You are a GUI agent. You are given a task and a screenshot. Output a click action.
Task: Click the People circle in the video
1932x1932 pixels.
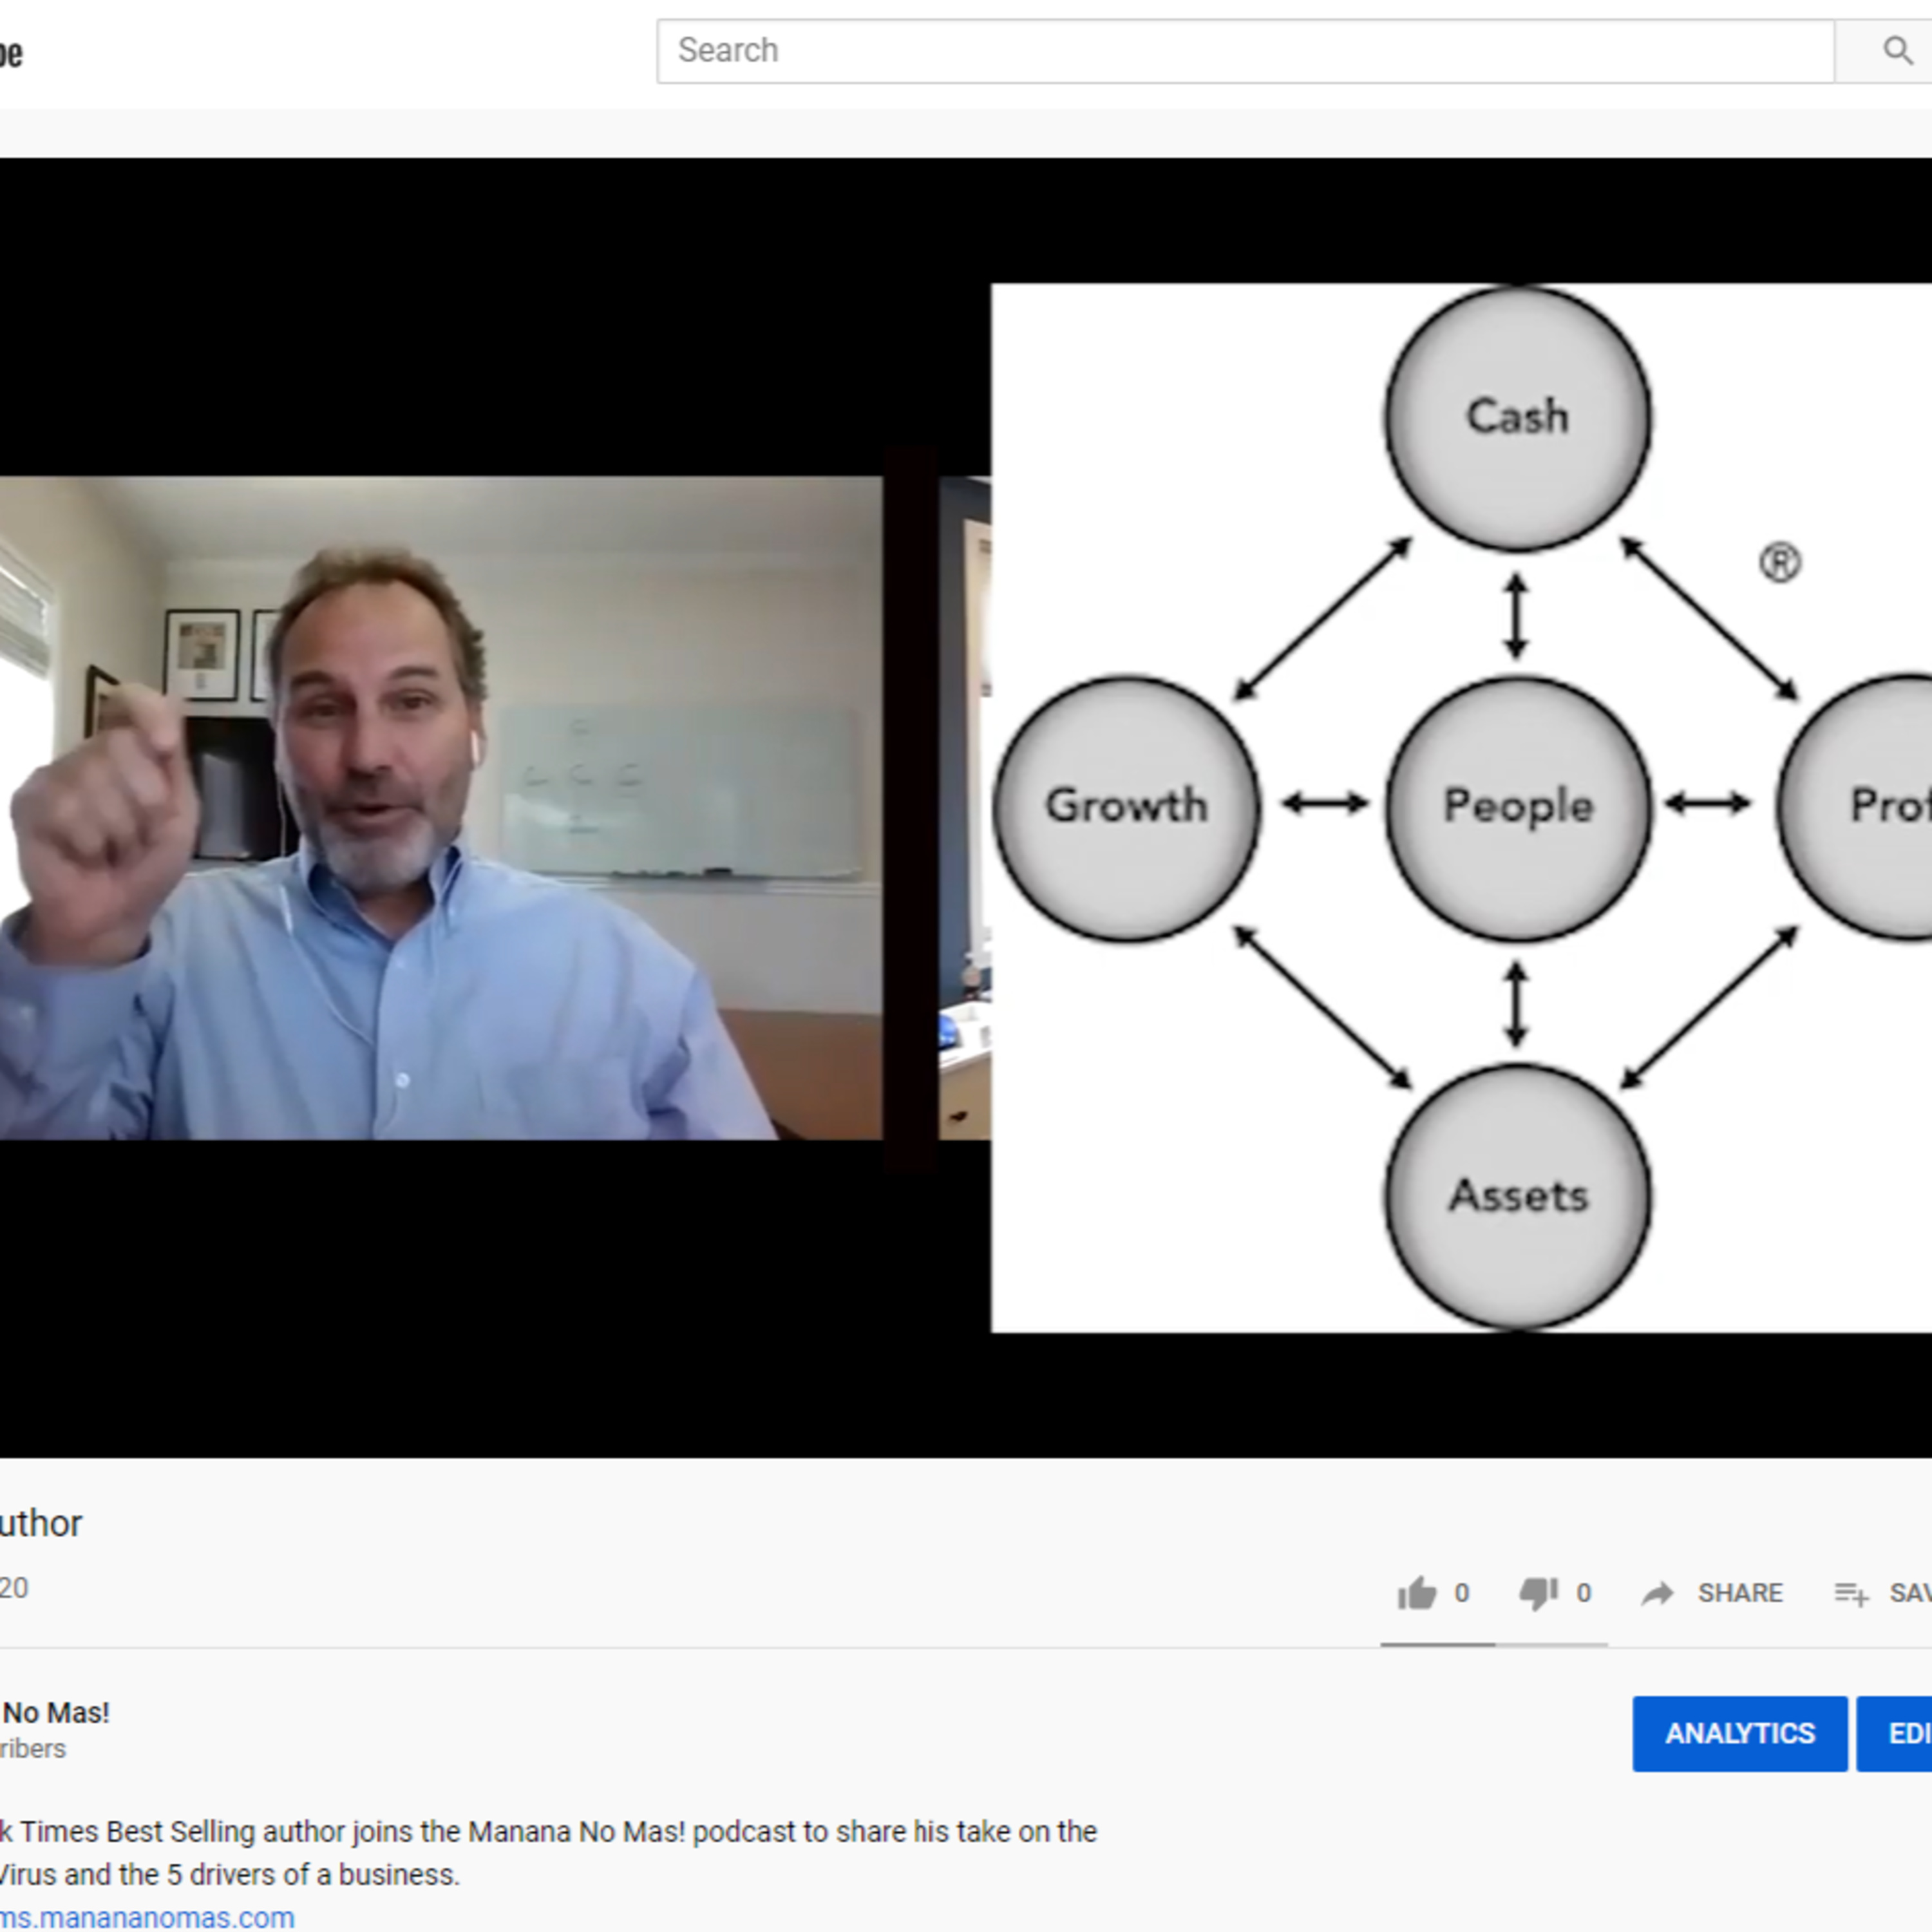[1517, 807]
